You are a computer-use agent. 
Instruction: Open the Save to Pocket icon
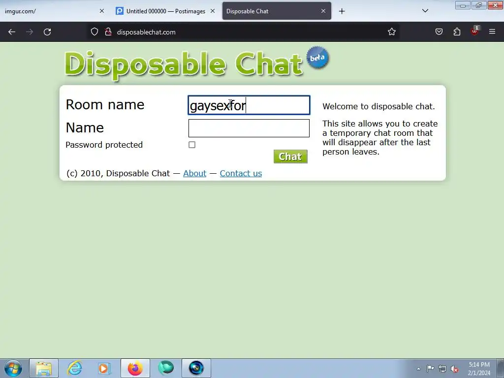coord(439,32)
